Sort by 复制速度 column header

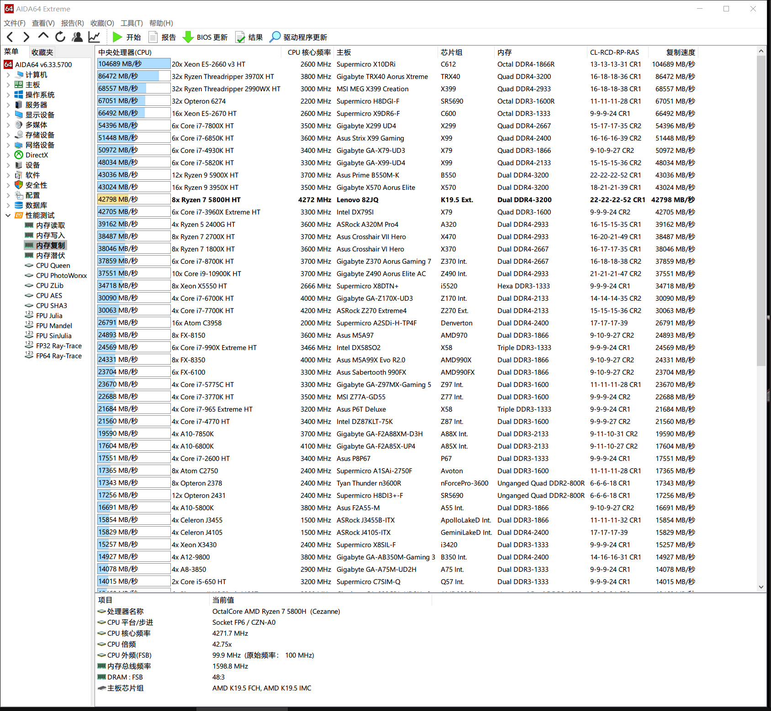(680, 52)
